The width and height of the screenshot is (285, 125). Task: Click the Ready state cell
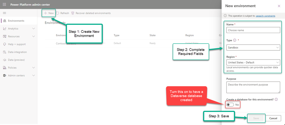[152, 43]
